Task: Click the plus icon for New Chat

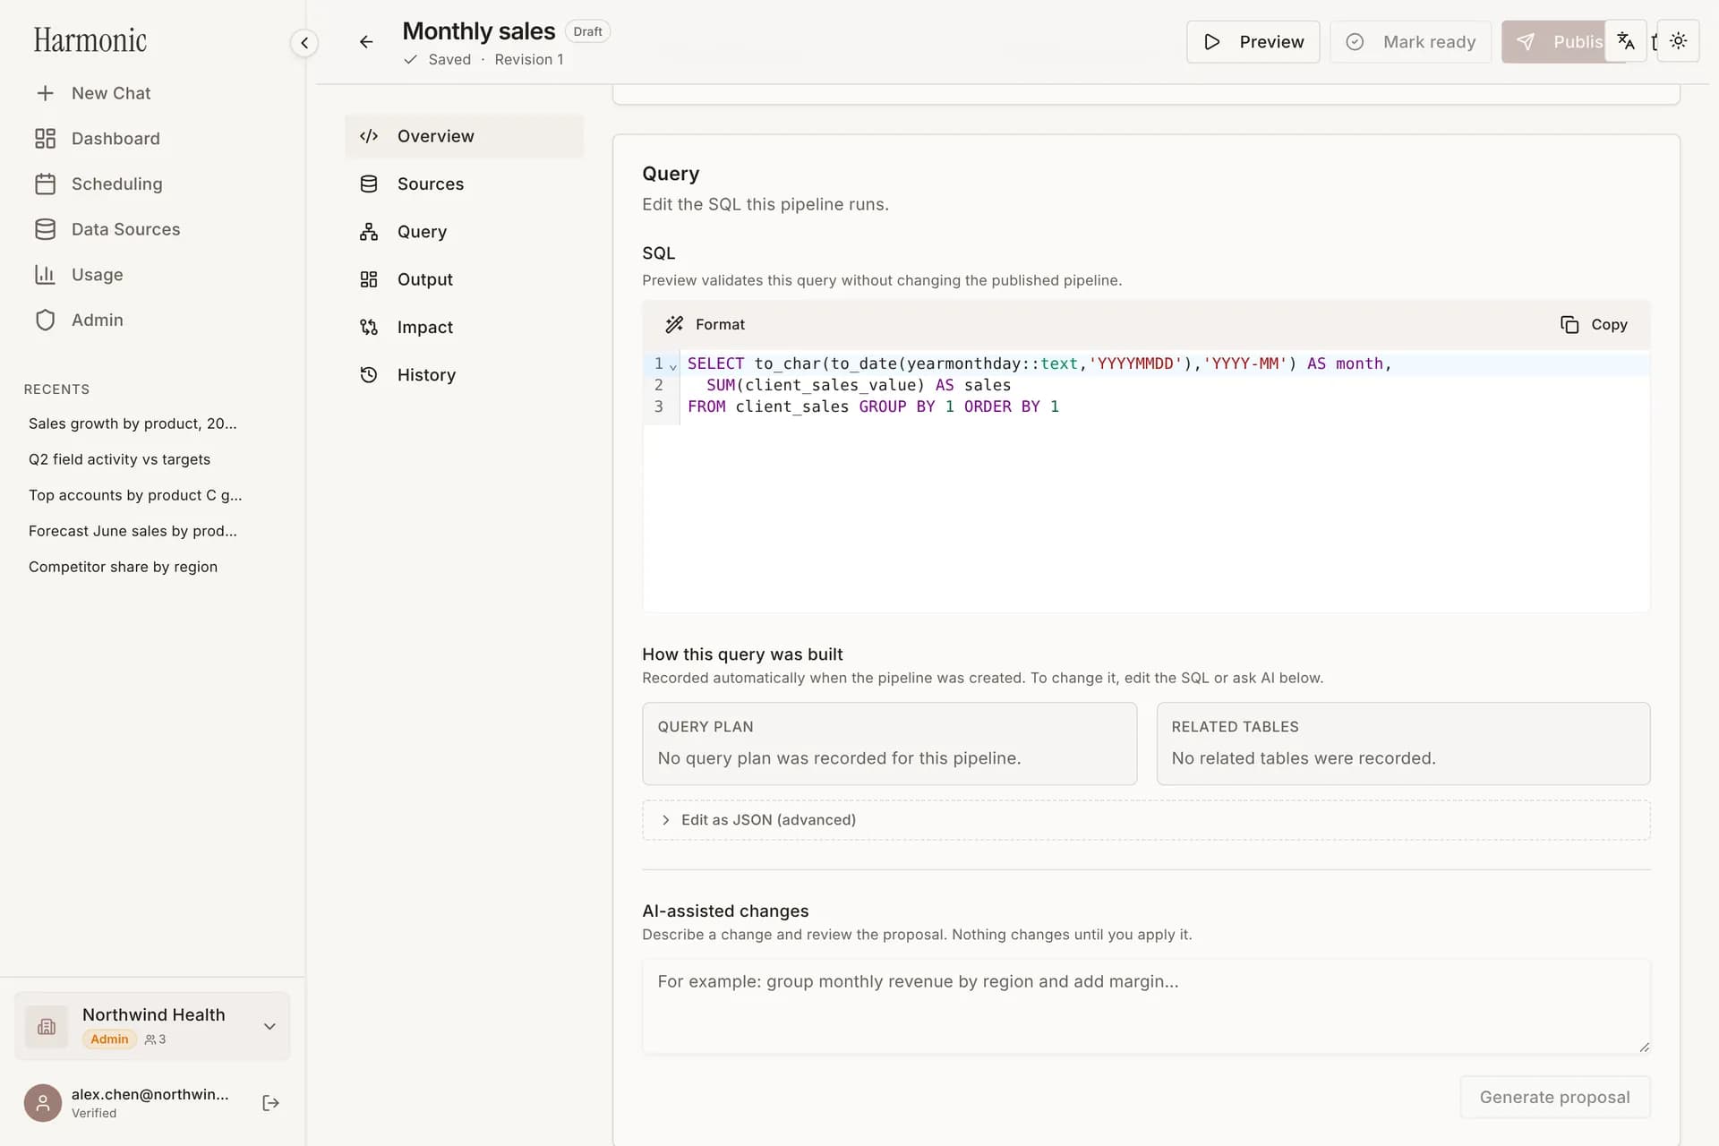Action: coord(45,93)
